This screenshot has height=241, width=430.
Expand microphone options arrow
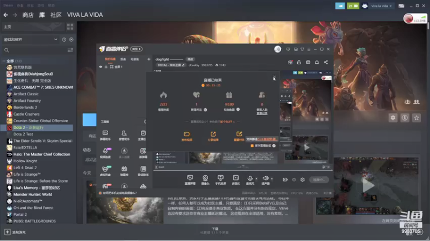click(256, 179)
